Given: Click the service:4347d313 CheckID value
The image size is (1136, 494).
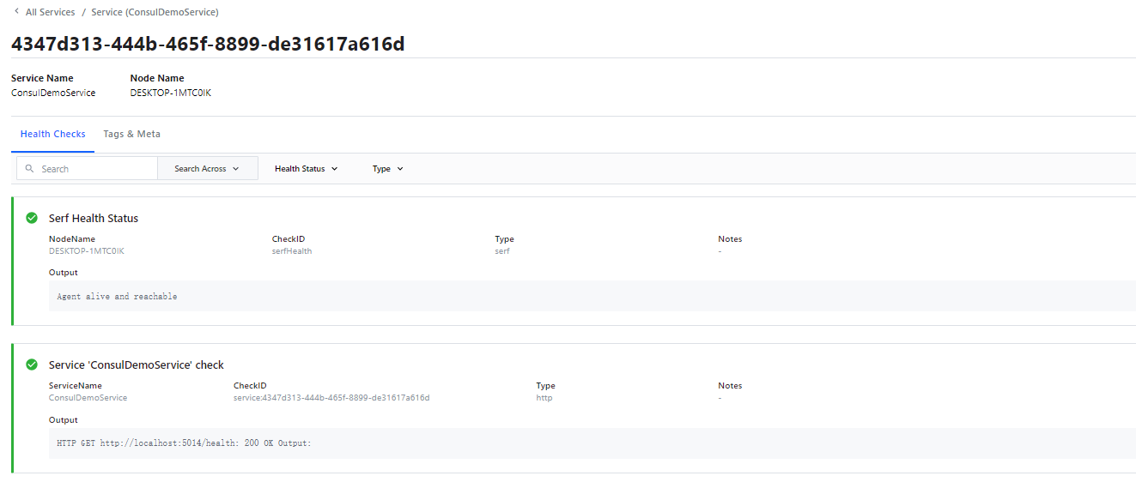Looking at the screenshot, I should tap(331, 398).
